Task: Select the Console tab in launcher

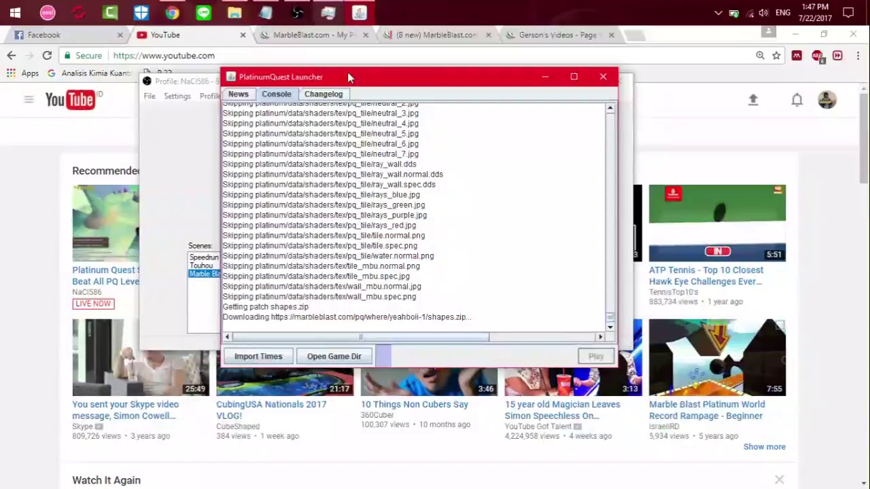Action: (277, 94)
